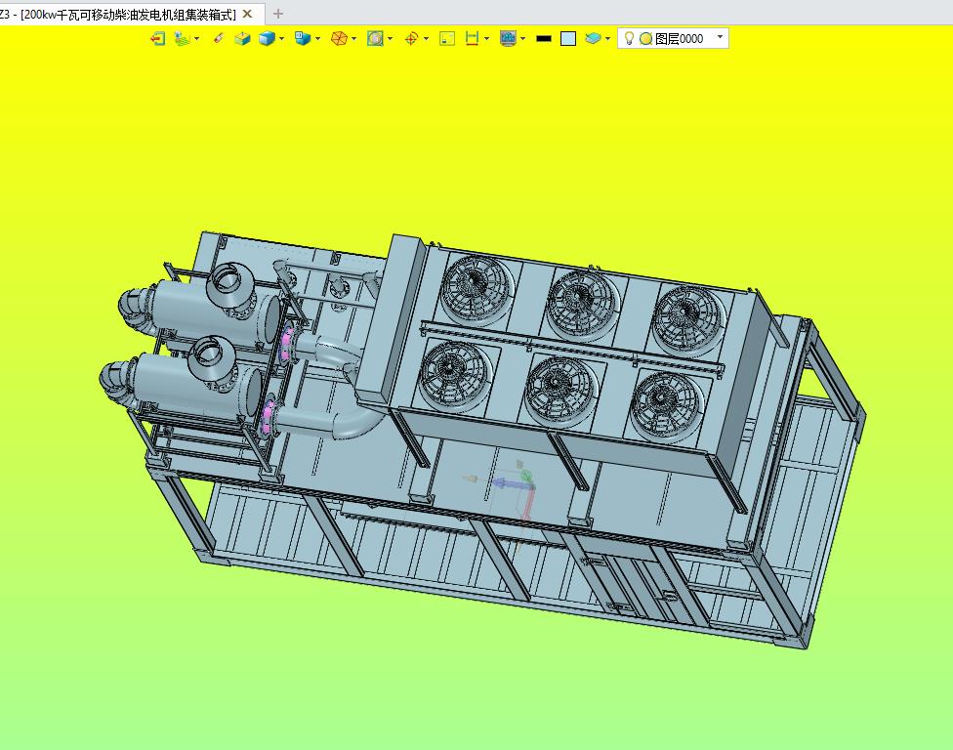
Task: Click the dimension measure icon
Action: [472, 39]
